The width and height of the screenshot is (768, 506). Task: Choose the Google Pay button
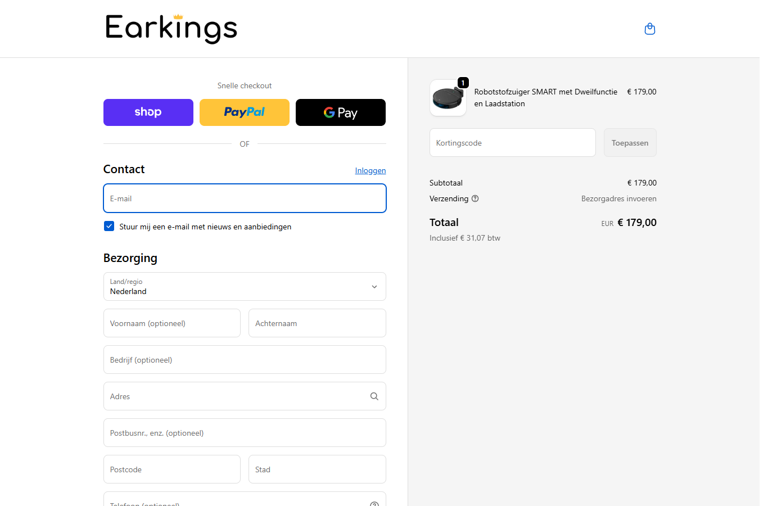click(x=341, y=112)
